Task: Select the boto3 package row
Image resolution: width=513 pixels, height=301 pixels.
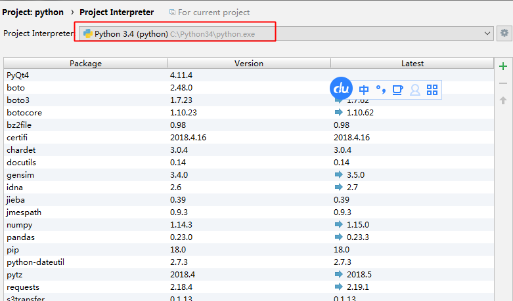Action: pos(249,100)
